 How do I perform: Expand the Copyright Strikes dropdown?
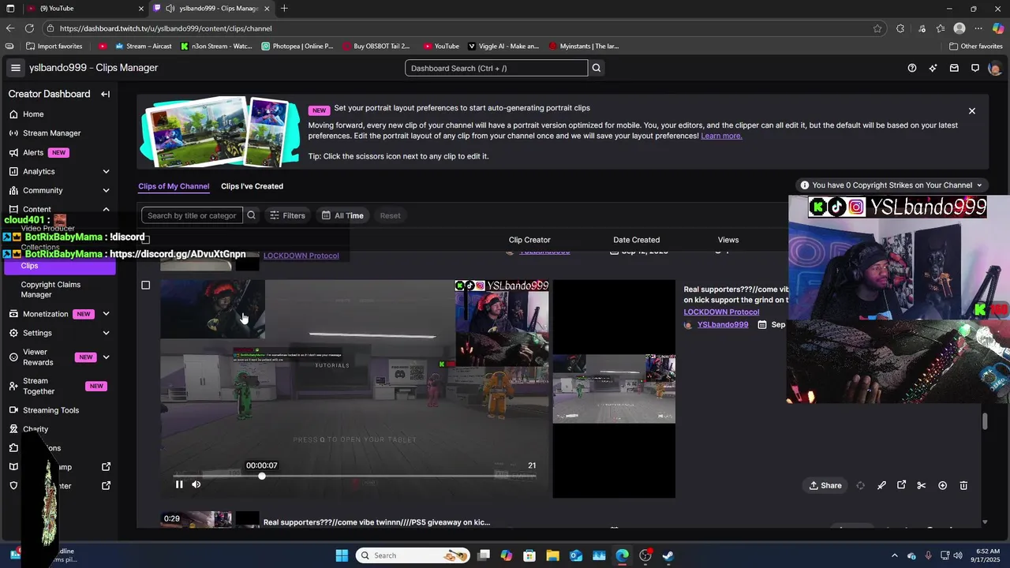click(x=892, y=185)
